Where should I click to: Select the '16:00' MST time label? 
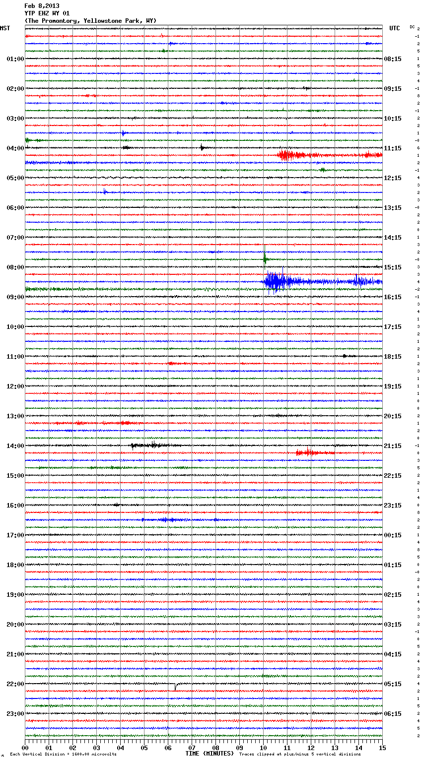(x=15, y=506)
